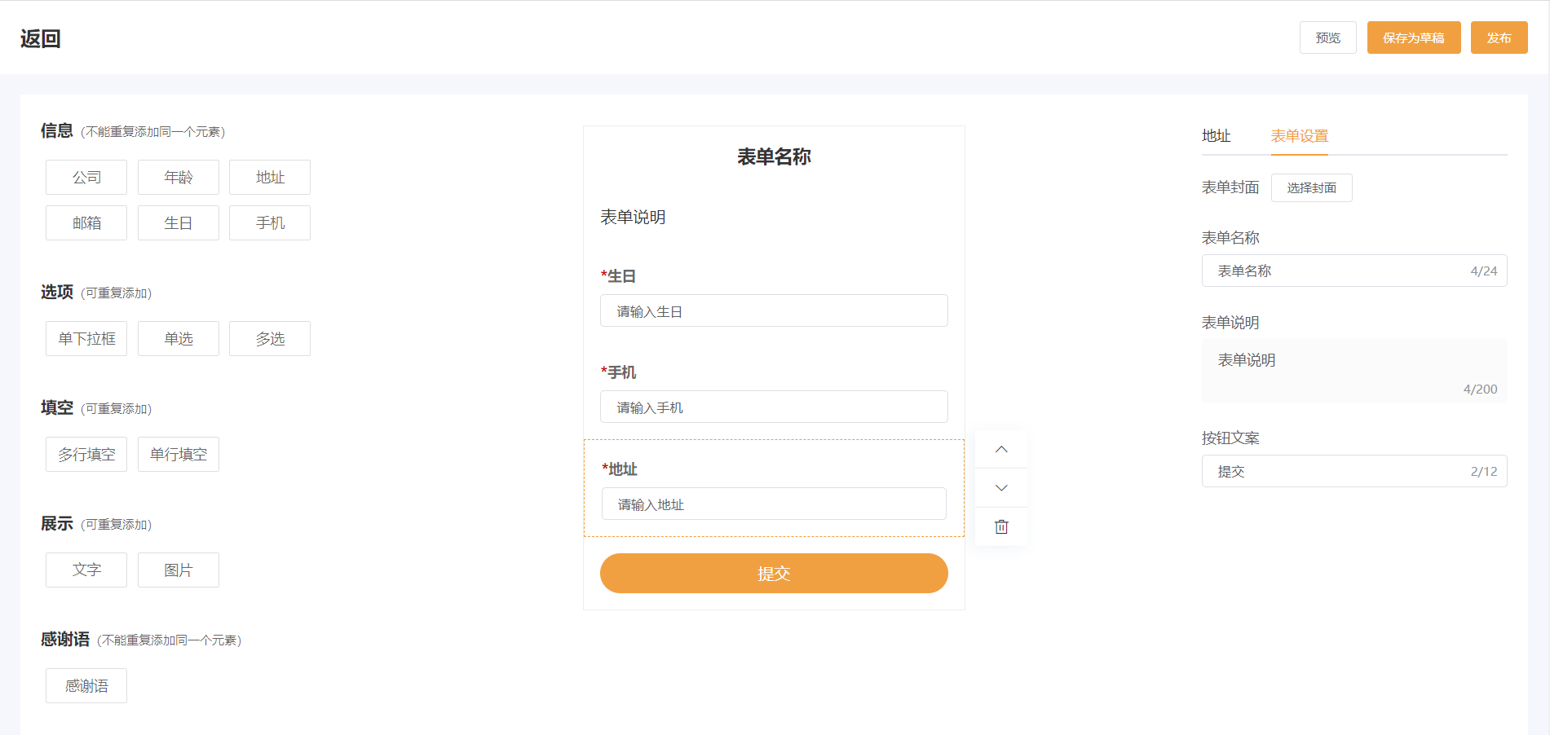Viewport: 1550px width, 735px height.
Task: Add a 年龄 element to the form
Action: click(x=178, y=177)
